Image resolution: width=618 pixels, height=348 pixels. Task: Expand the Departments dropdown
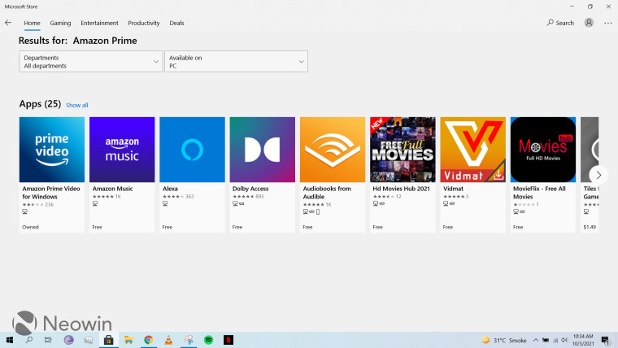tap(90, 62)
